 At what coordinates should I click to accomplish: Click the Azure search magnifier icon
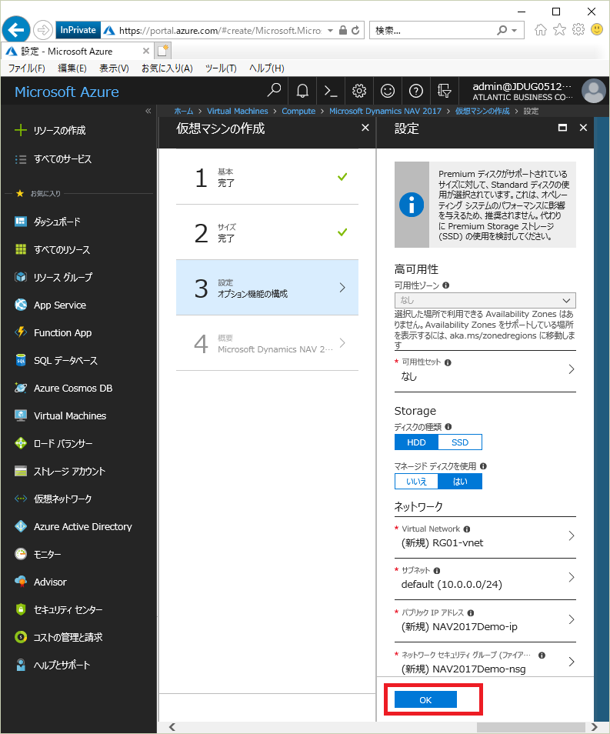pos(274,90)
